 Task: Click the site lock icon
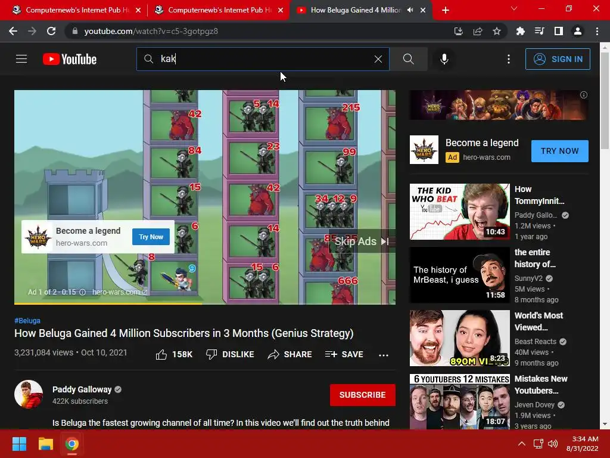pyautogui.click(x=76, y=31)
